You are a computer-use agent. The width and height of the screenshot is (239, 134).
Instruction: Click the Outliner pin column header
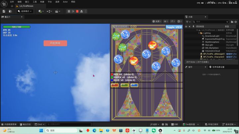tap(194, 26)
